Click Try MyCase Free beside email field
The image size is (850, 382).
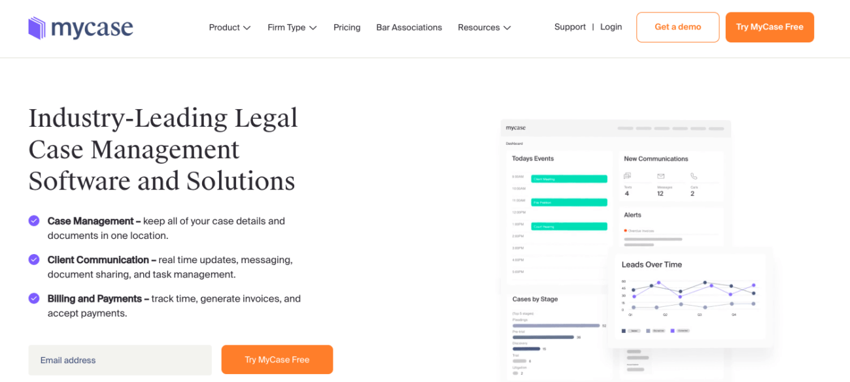pyautogui.click(x=277, y=360)
